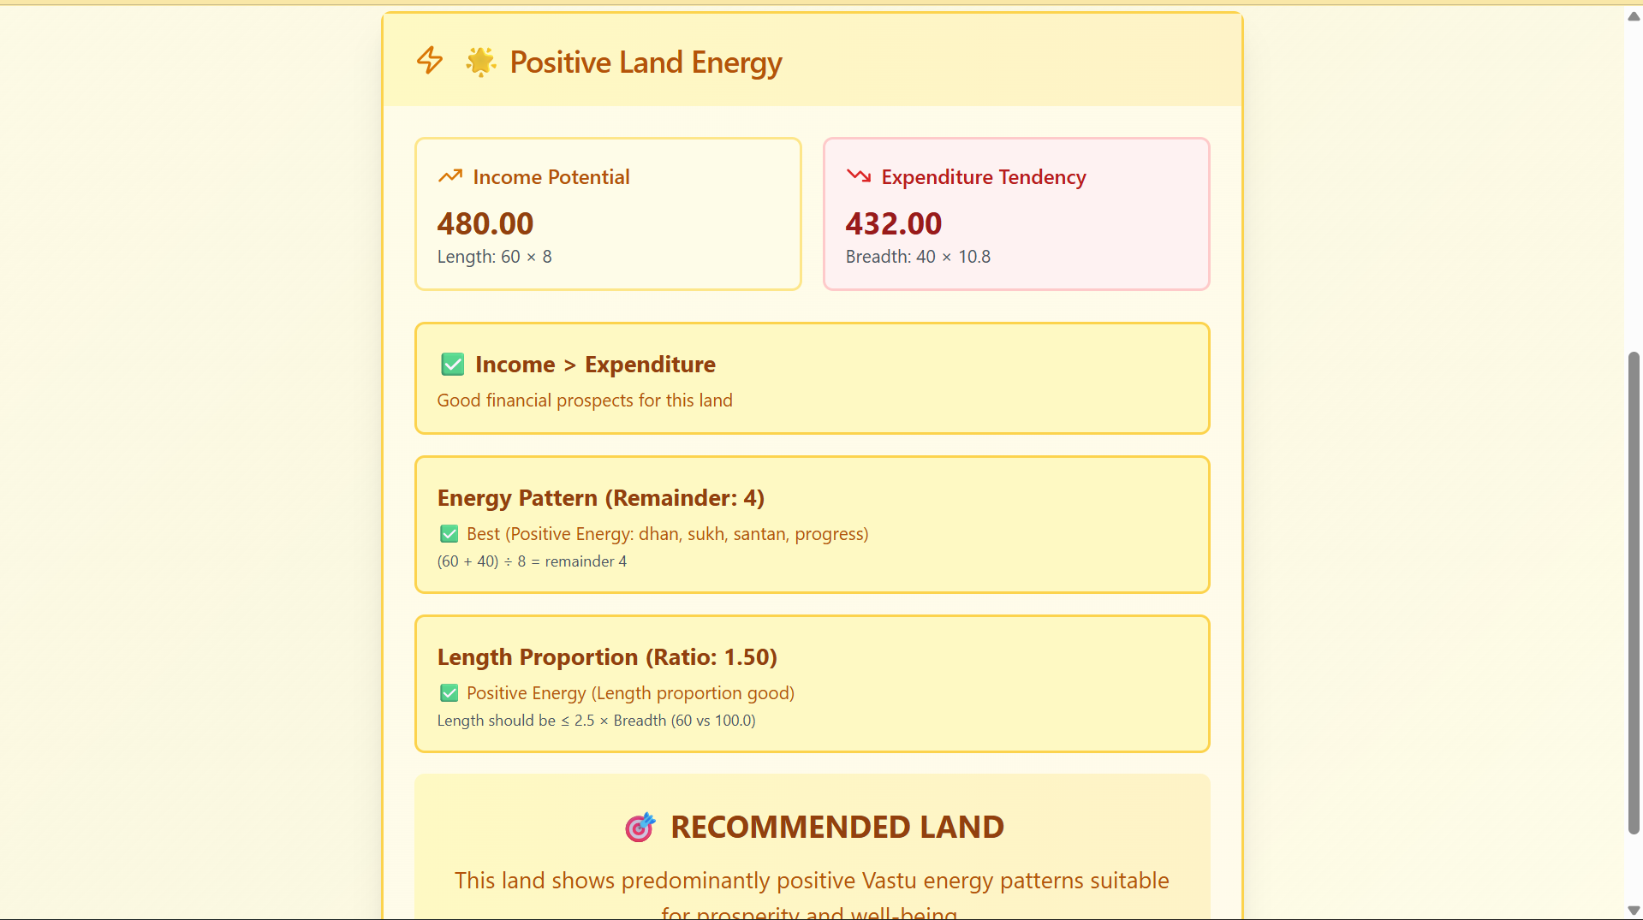Click the 480.00 income value
Image resolution: width=1643 pixels, height=920 pixels.
coord(485,223)
